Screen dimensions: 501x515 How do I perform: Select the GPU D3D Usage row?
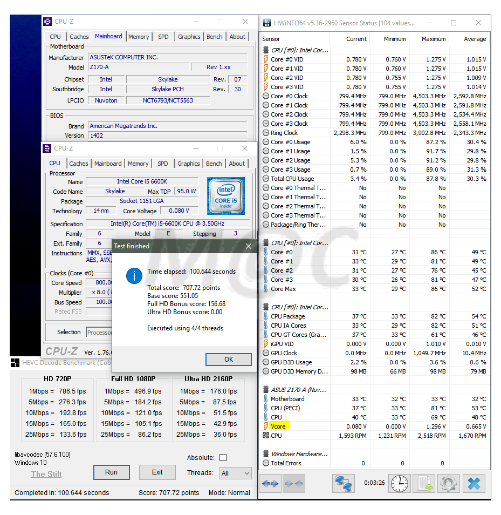pos(375,362)
